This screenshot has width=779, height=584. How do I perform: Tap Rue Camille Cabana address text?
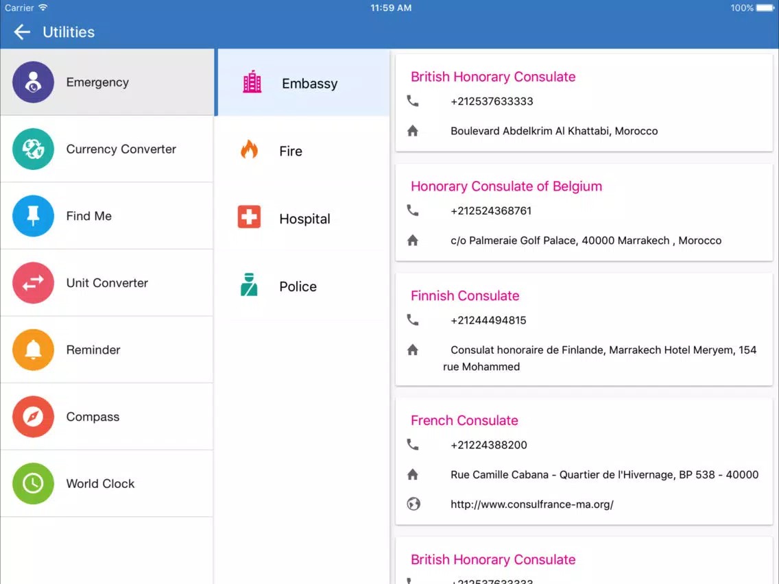click(604, 475)
